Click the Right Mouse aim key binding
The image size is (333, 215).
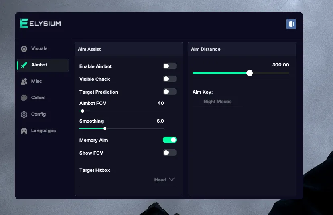[x=218, y=102]
